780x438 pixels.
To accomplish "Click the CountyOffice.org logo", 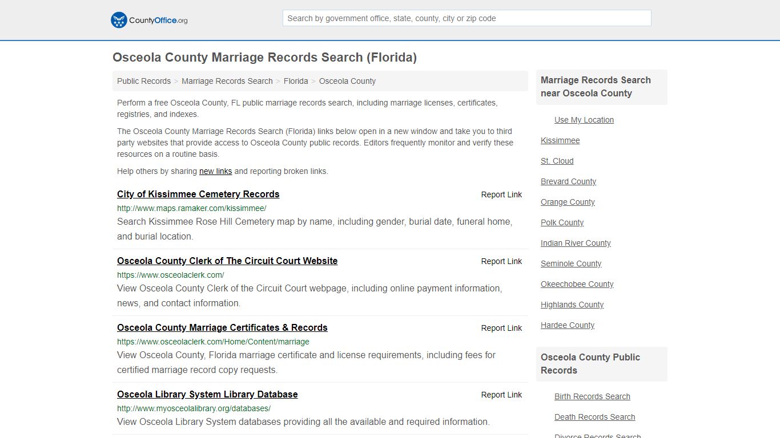I will pos(149,20).
